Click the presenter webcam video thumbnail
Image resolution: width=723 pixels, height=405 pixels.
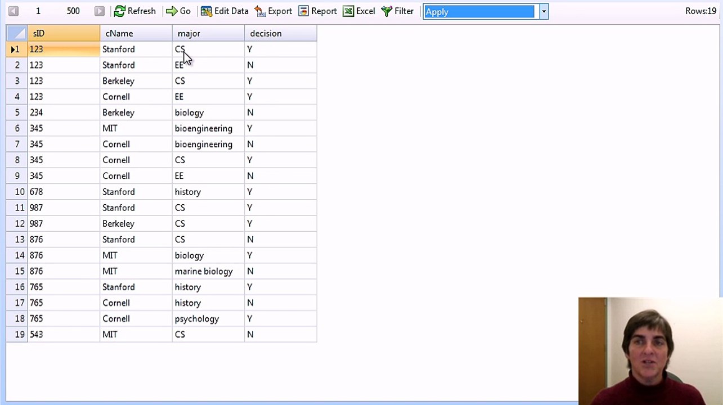pyautogui.click(x=650, y=351)
